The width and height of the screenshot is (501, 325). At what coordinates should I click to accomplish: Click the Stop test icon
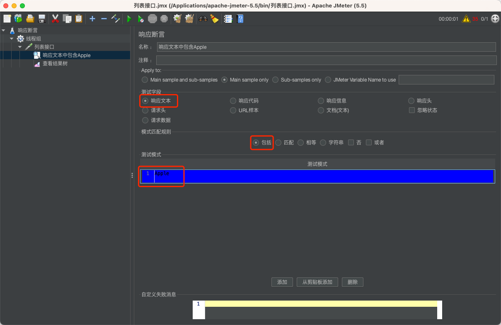(x=152, y=19)
